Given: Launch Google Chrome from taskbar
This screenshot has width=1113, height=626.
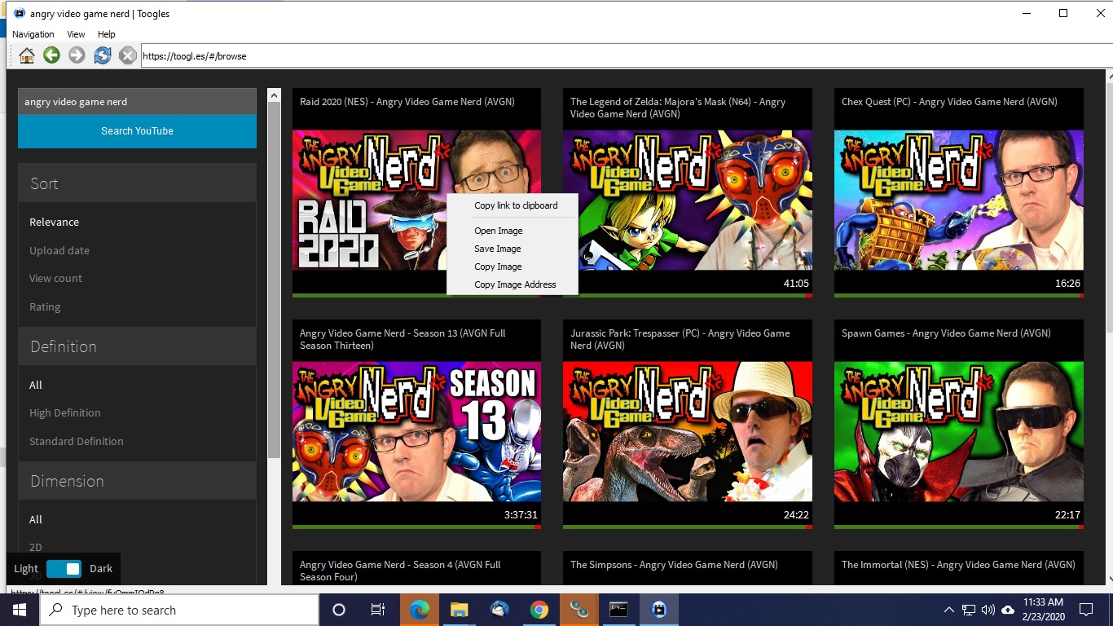Looking at the screenshot, I should pyautogui.click(x=539, y=610).
